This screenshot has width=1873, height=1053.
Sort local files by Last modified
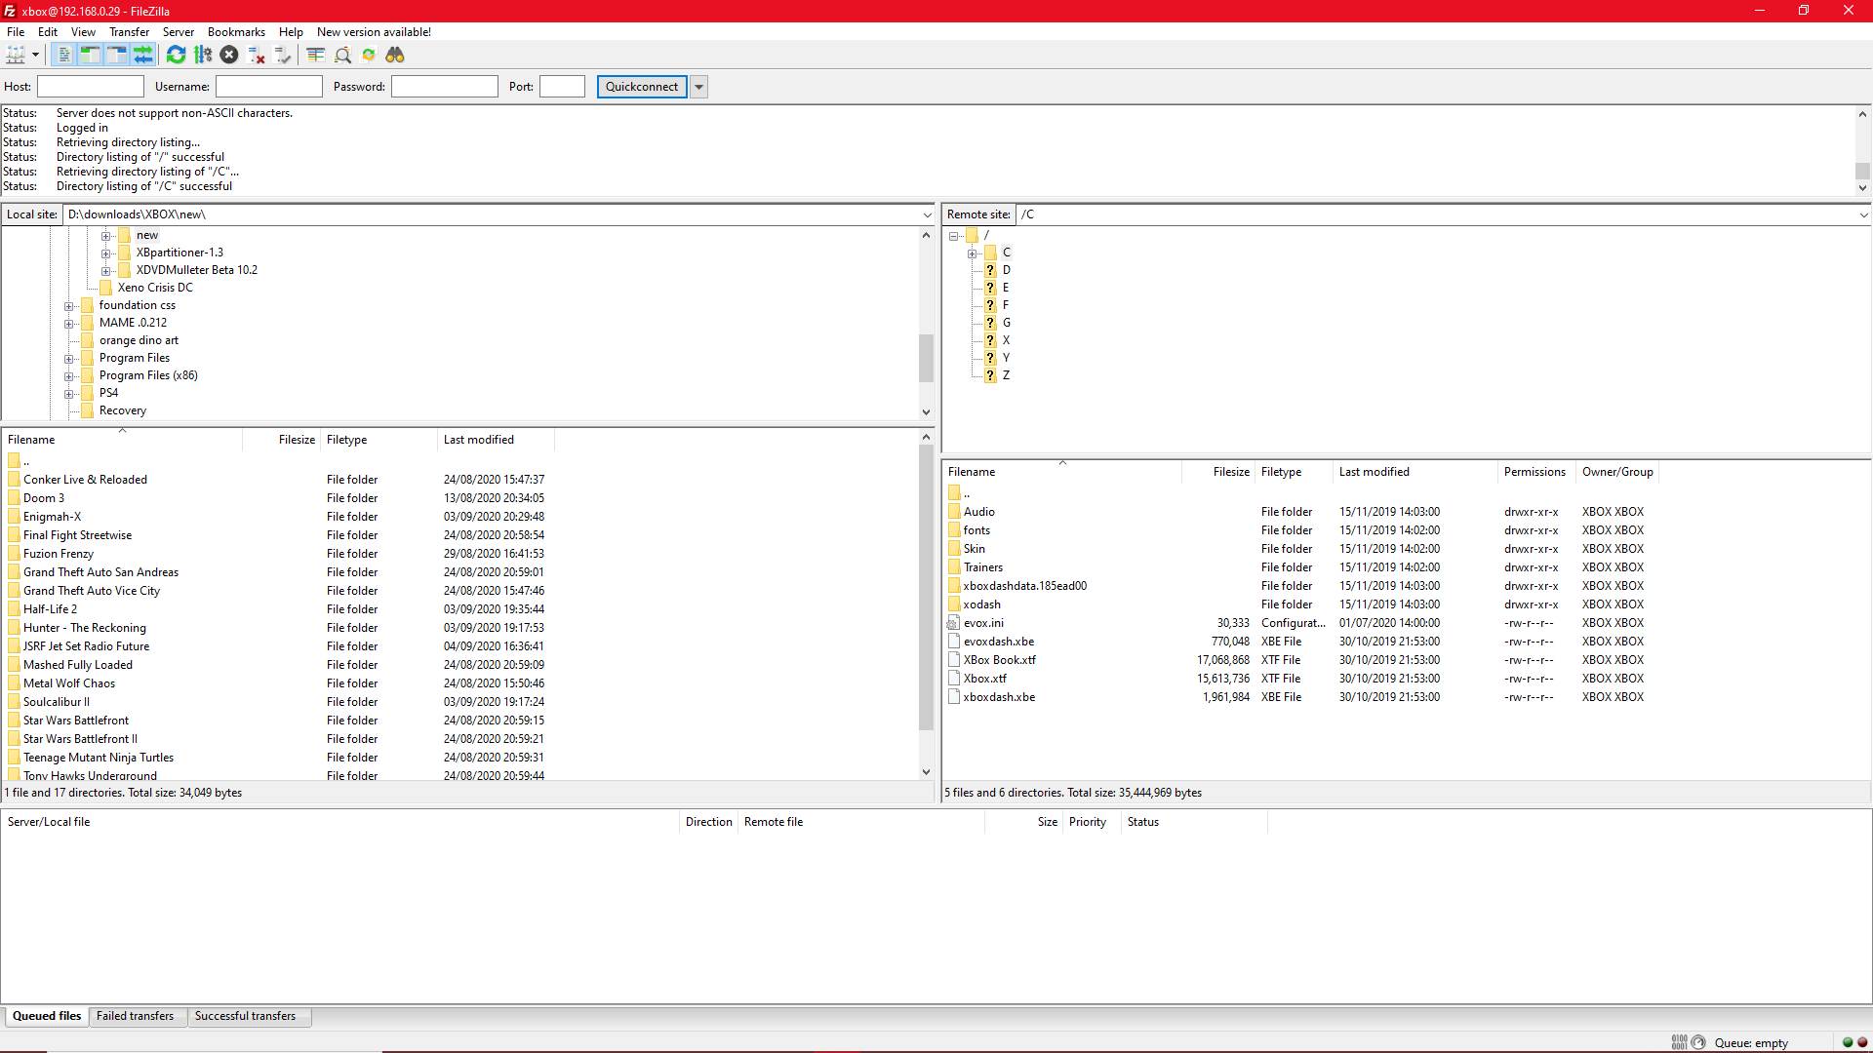tap(497, 440)
